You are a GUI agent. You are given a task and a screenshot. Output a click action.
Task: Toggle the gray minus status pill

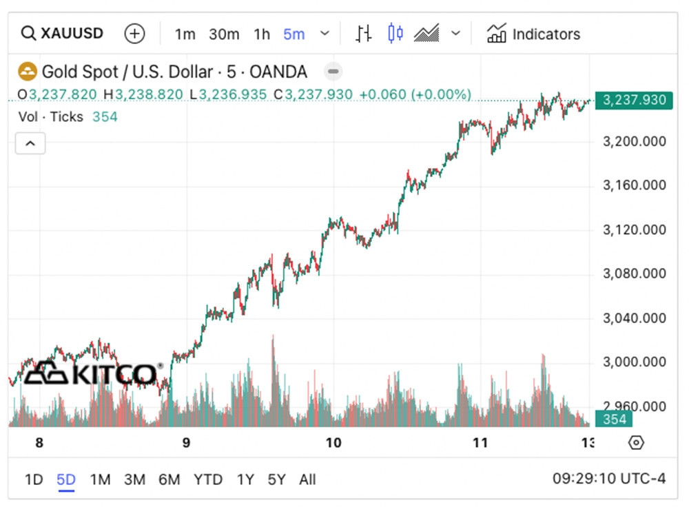pos(333,72)
